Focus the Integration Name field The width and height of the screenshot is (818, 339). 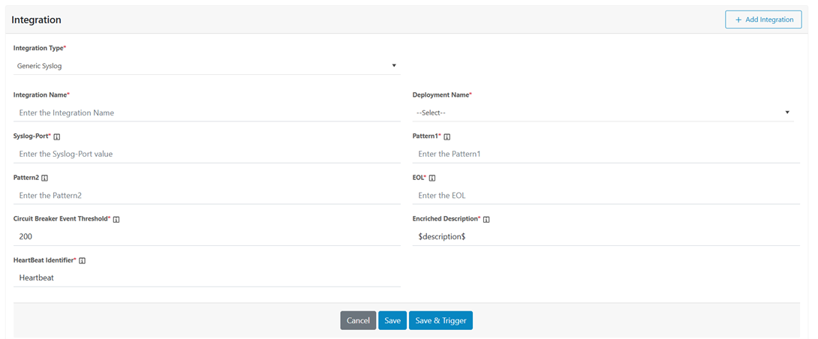206,112
